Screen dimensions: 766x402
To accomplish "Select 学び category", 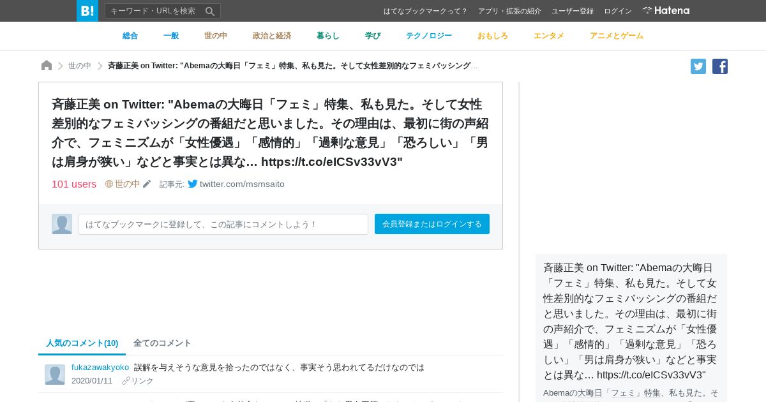I will tap(373, 36).
